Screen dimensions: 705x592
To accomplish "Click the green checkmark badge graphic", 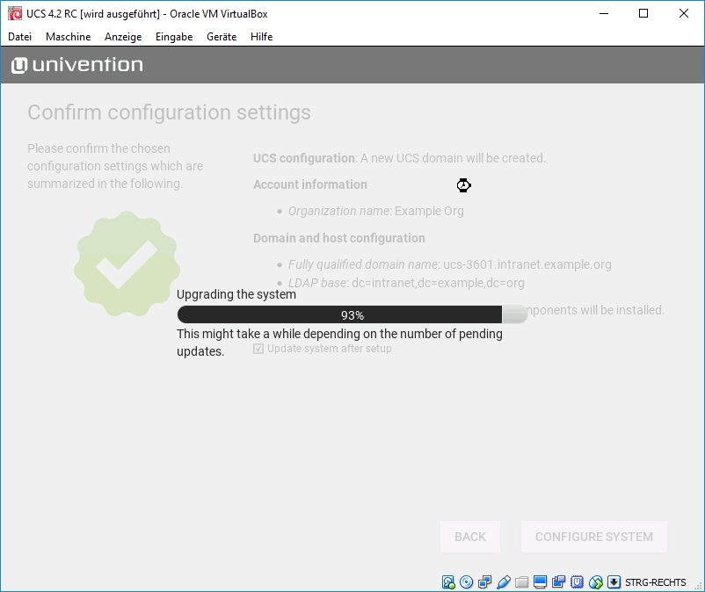I will [127, 264].
